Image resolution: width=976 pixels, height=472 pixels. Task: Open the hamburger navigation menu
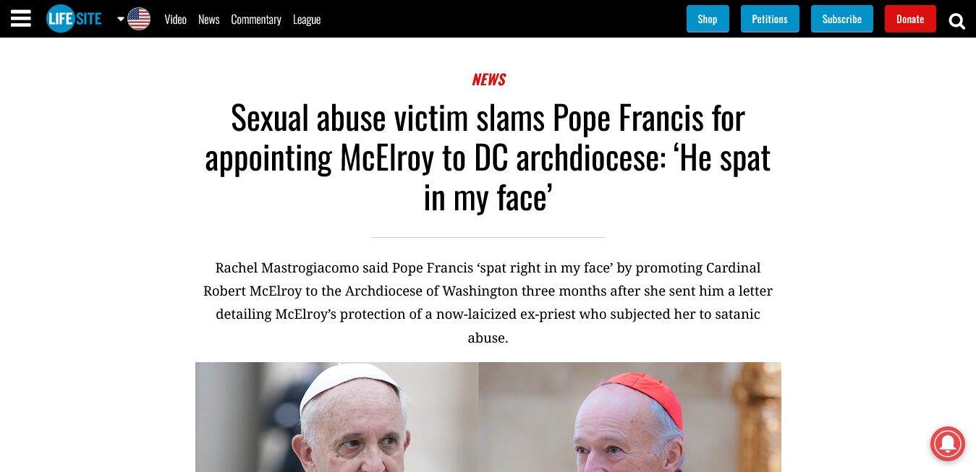coord(21,19)
